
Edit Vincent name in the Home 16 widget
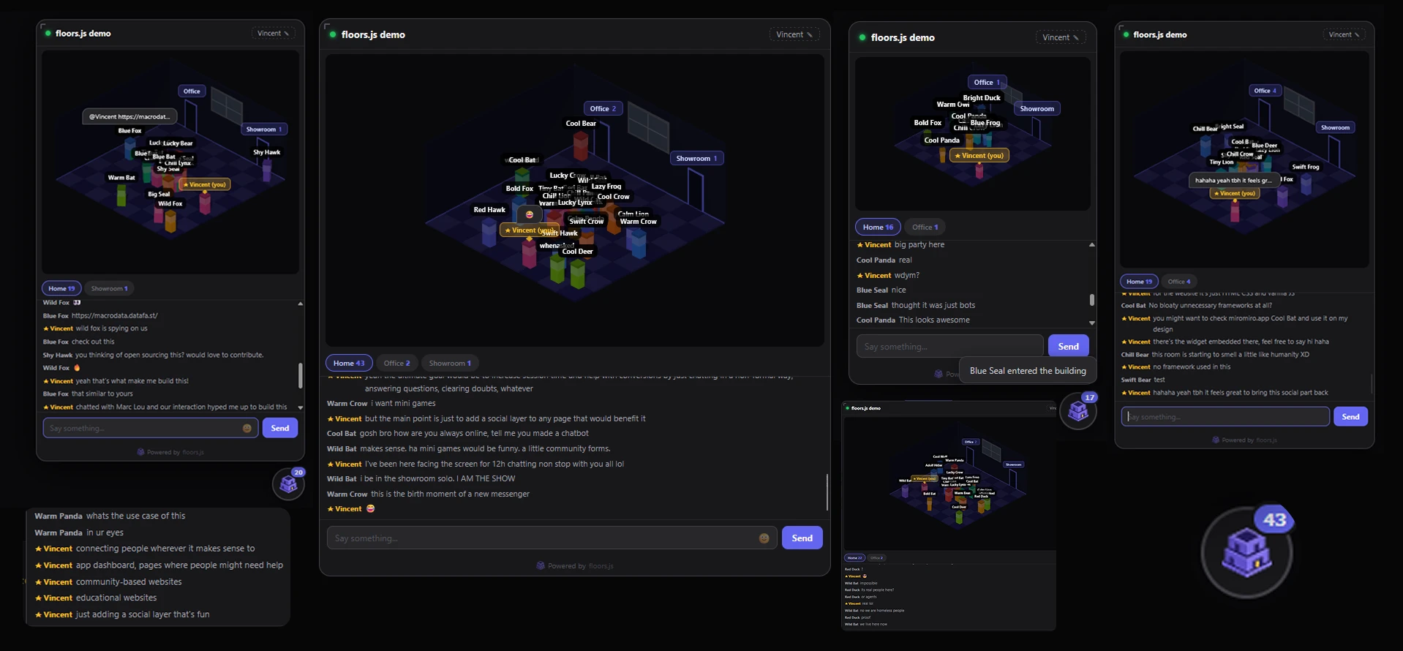tap(1060, 37)
